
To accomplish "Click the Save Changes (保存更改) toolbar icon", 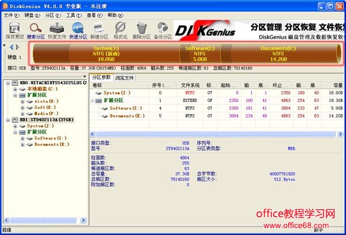I will 14,31.
